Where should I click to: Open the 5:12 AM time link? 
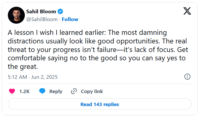point(17,77)
